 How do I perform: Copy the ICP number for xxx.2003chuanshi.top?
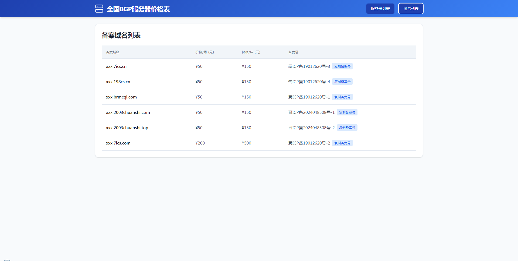347,128
